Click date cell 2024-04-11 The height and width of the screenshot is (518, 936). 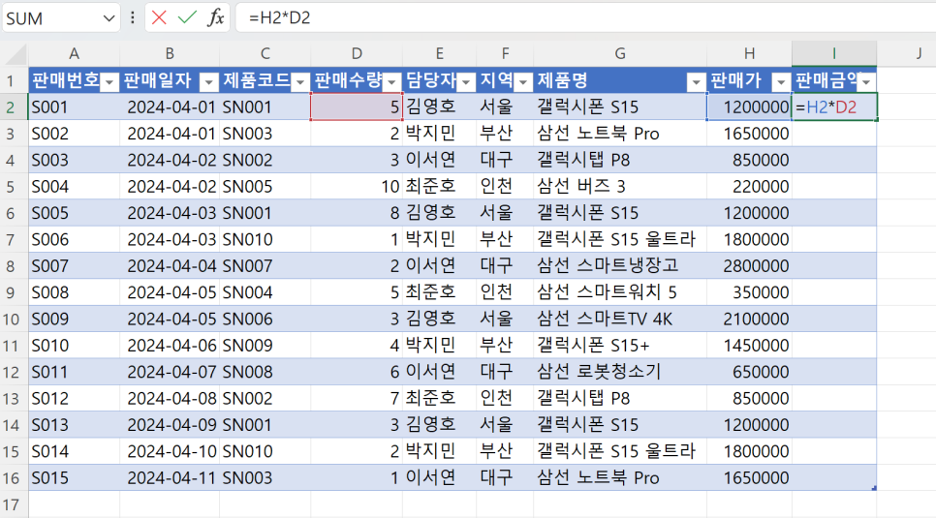click(x=170, y=477)
